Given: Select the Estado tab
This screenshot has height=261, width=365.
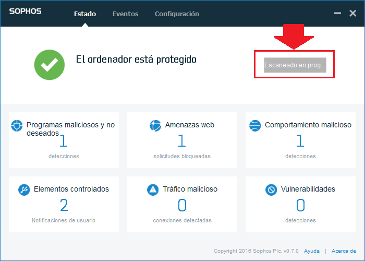Looking at the screenshot, I should point(85,14).
